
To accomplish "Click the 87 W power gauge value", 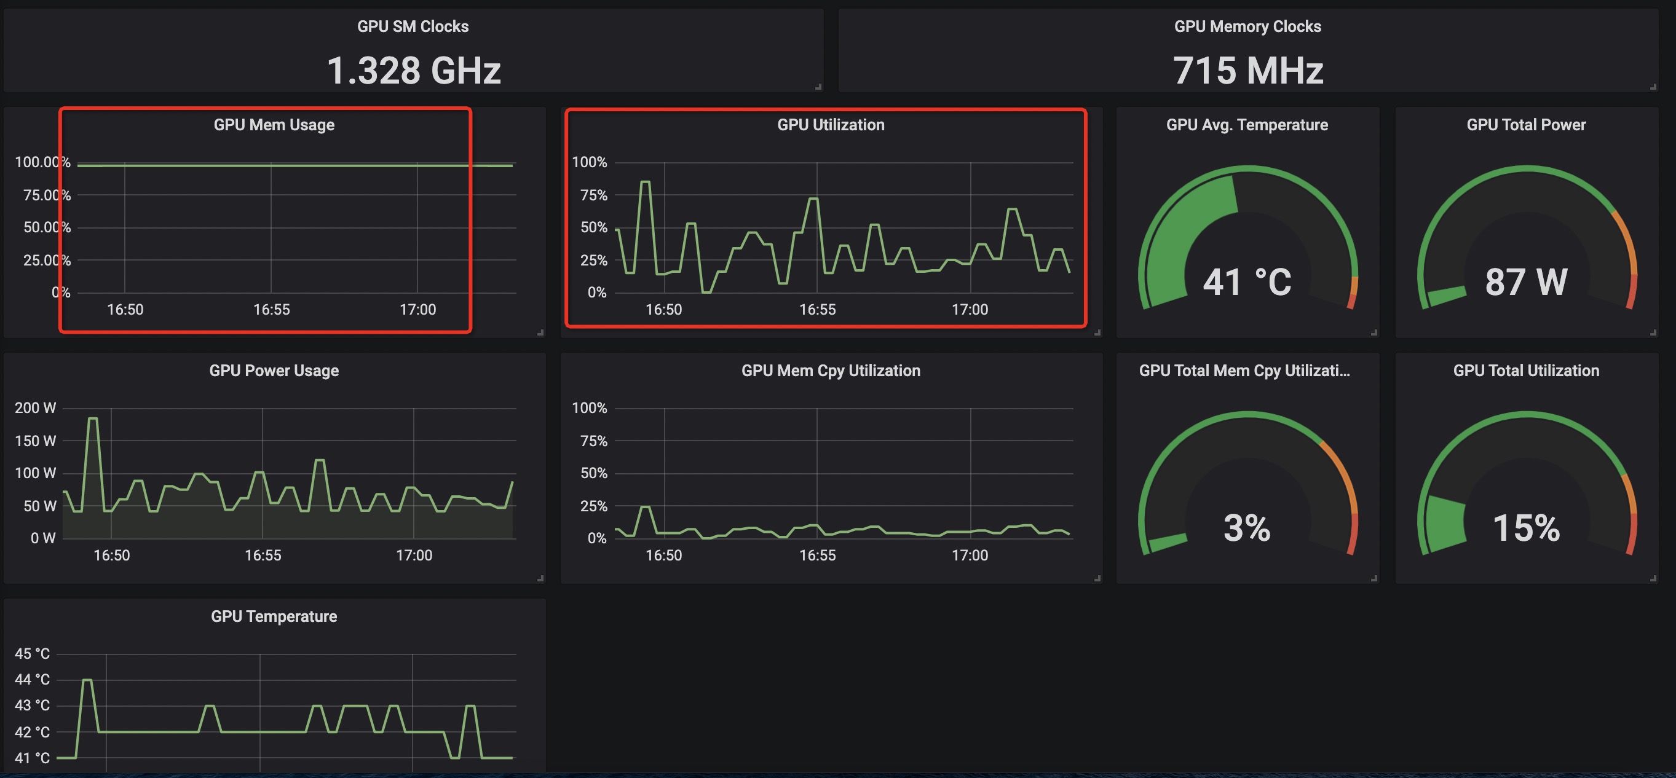I will pyautogui.click(x=1526, y=282).
